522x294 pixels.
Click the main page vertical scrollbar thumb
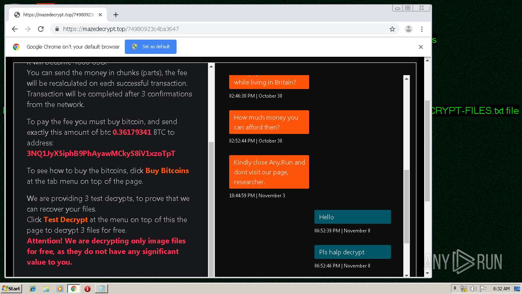point(427,151)
